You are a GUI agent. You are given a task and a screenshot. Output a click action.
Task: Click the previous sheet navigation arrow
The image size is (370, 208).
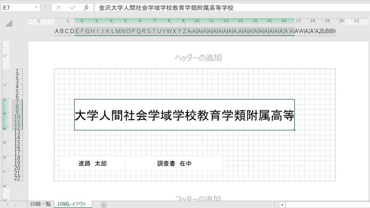click(7, 205)
